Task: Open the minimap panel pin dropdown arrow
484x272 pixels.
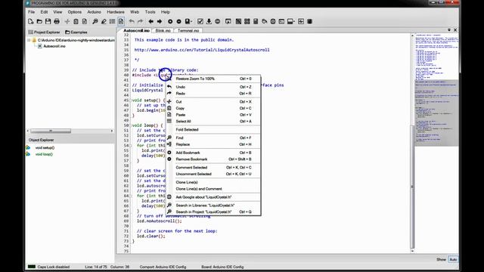Action: pos(449,30)
